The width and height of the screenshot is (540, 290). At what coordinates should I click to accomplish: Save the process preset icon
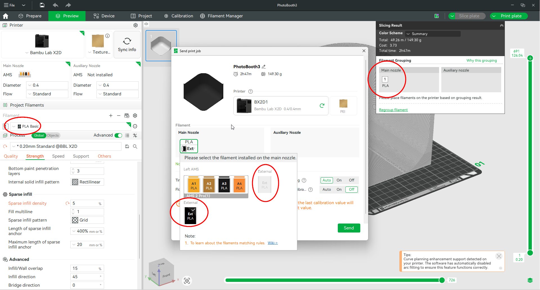point(127,146)
